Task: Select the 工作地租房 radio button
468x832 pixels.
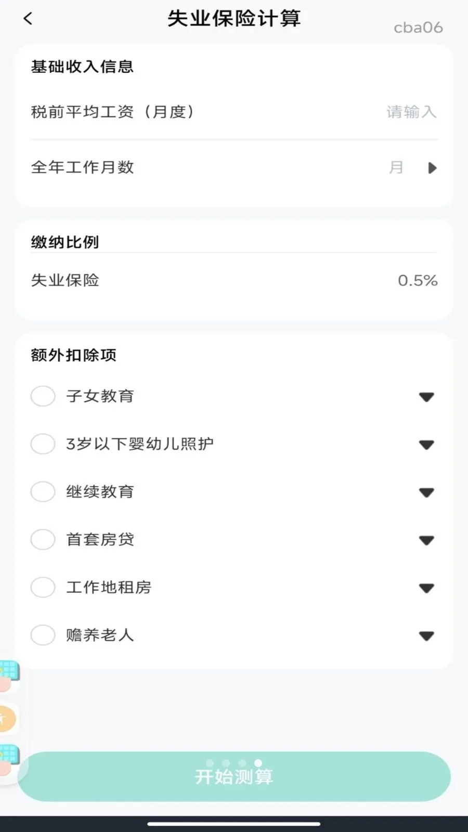Action: point(43,588)
